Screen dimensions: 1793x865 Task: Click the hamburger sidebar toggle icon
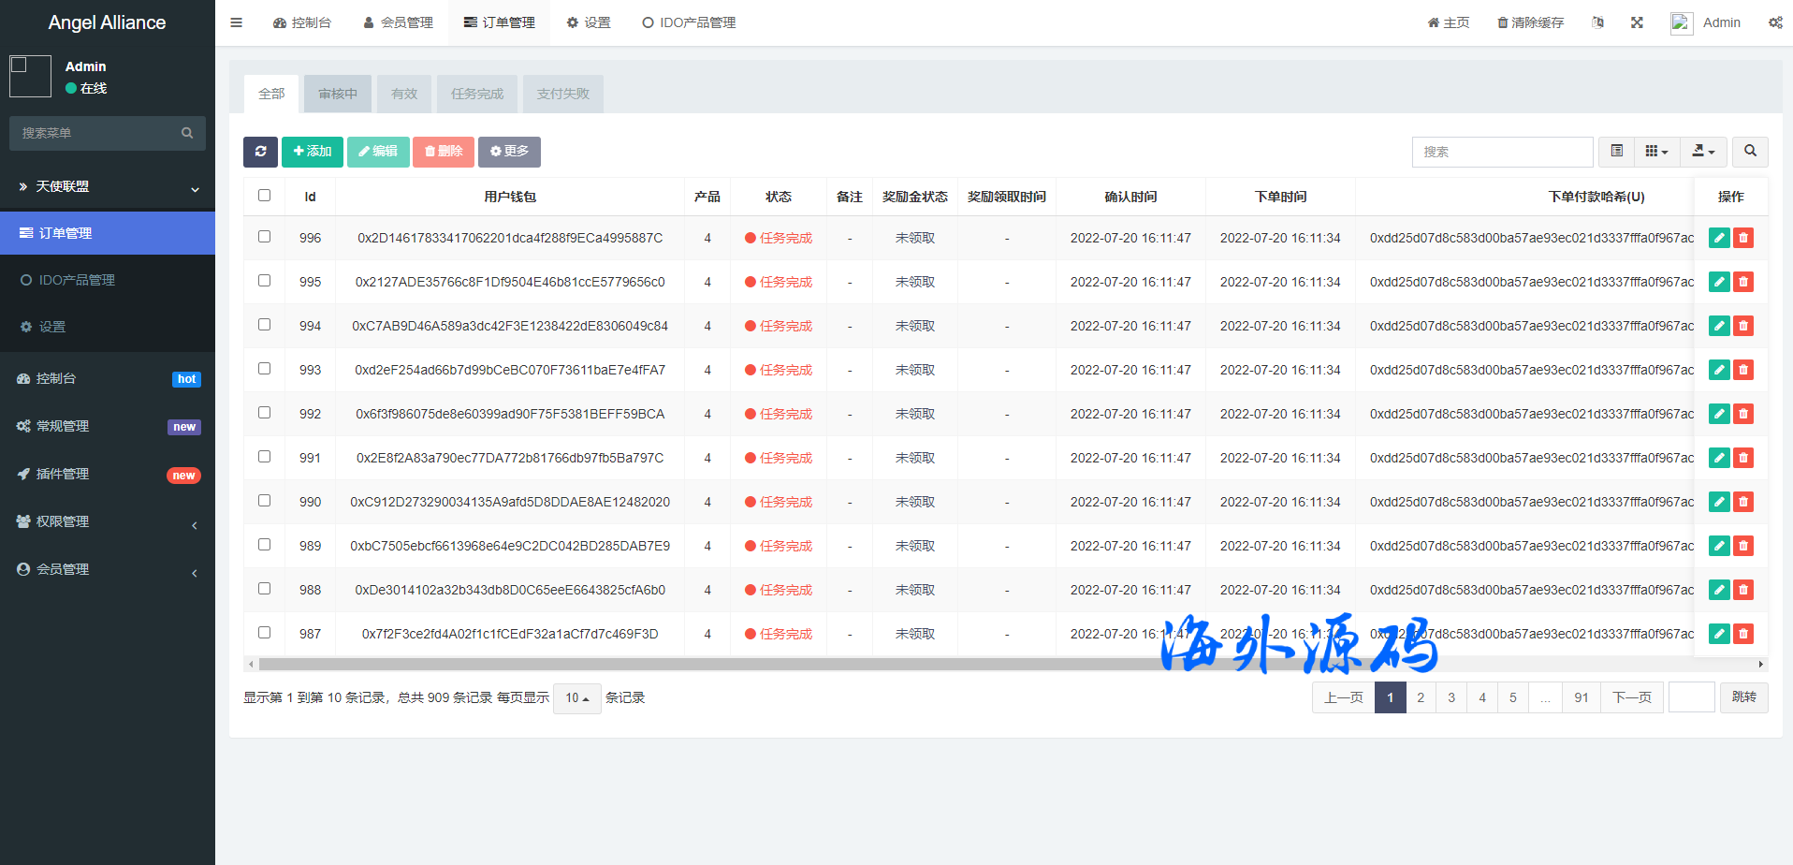(x=237, y=22)
